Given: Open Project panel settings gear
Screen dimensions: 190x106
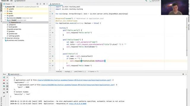Looking at the screenshot, I should tap(44, 4).
